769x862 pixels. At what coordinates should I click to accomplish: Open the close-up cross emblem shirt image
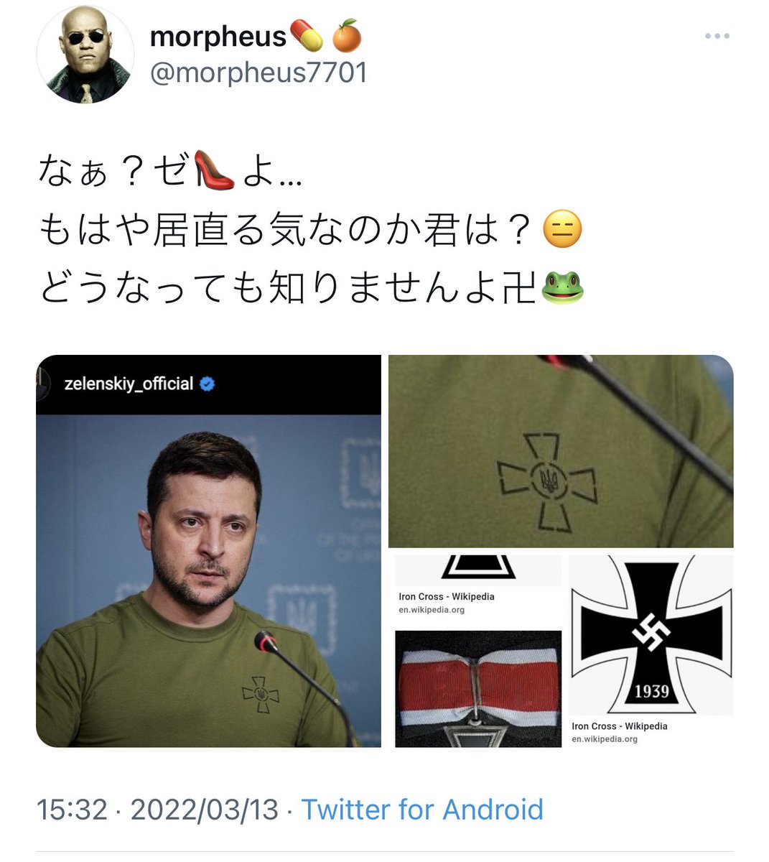click(x=561, y=451)
